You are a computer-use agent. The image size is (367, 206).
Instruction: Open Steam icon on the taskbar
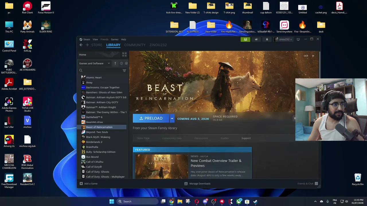tap(255, 201)
